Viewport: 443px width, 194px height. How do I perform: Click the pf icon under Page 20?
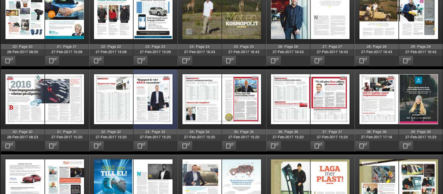8,60
